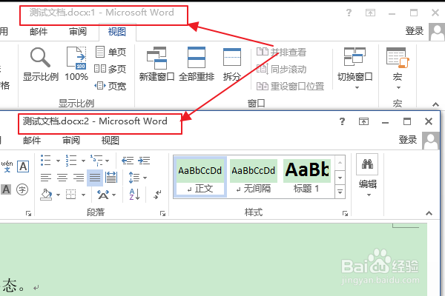Expand styles gallery more button

tap(340, 192)
